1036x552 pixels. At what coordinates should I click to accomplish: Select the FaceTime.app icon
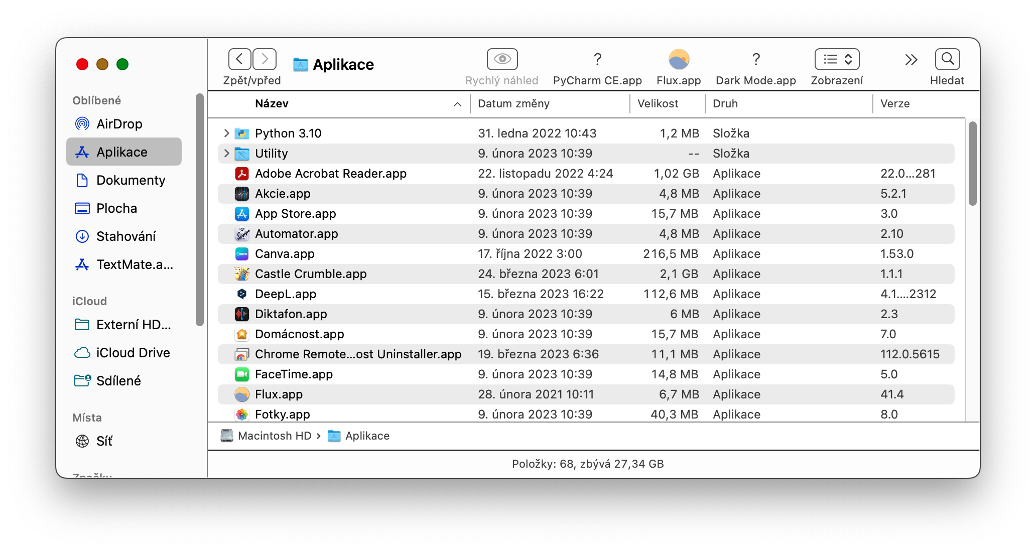coord(242,374)
